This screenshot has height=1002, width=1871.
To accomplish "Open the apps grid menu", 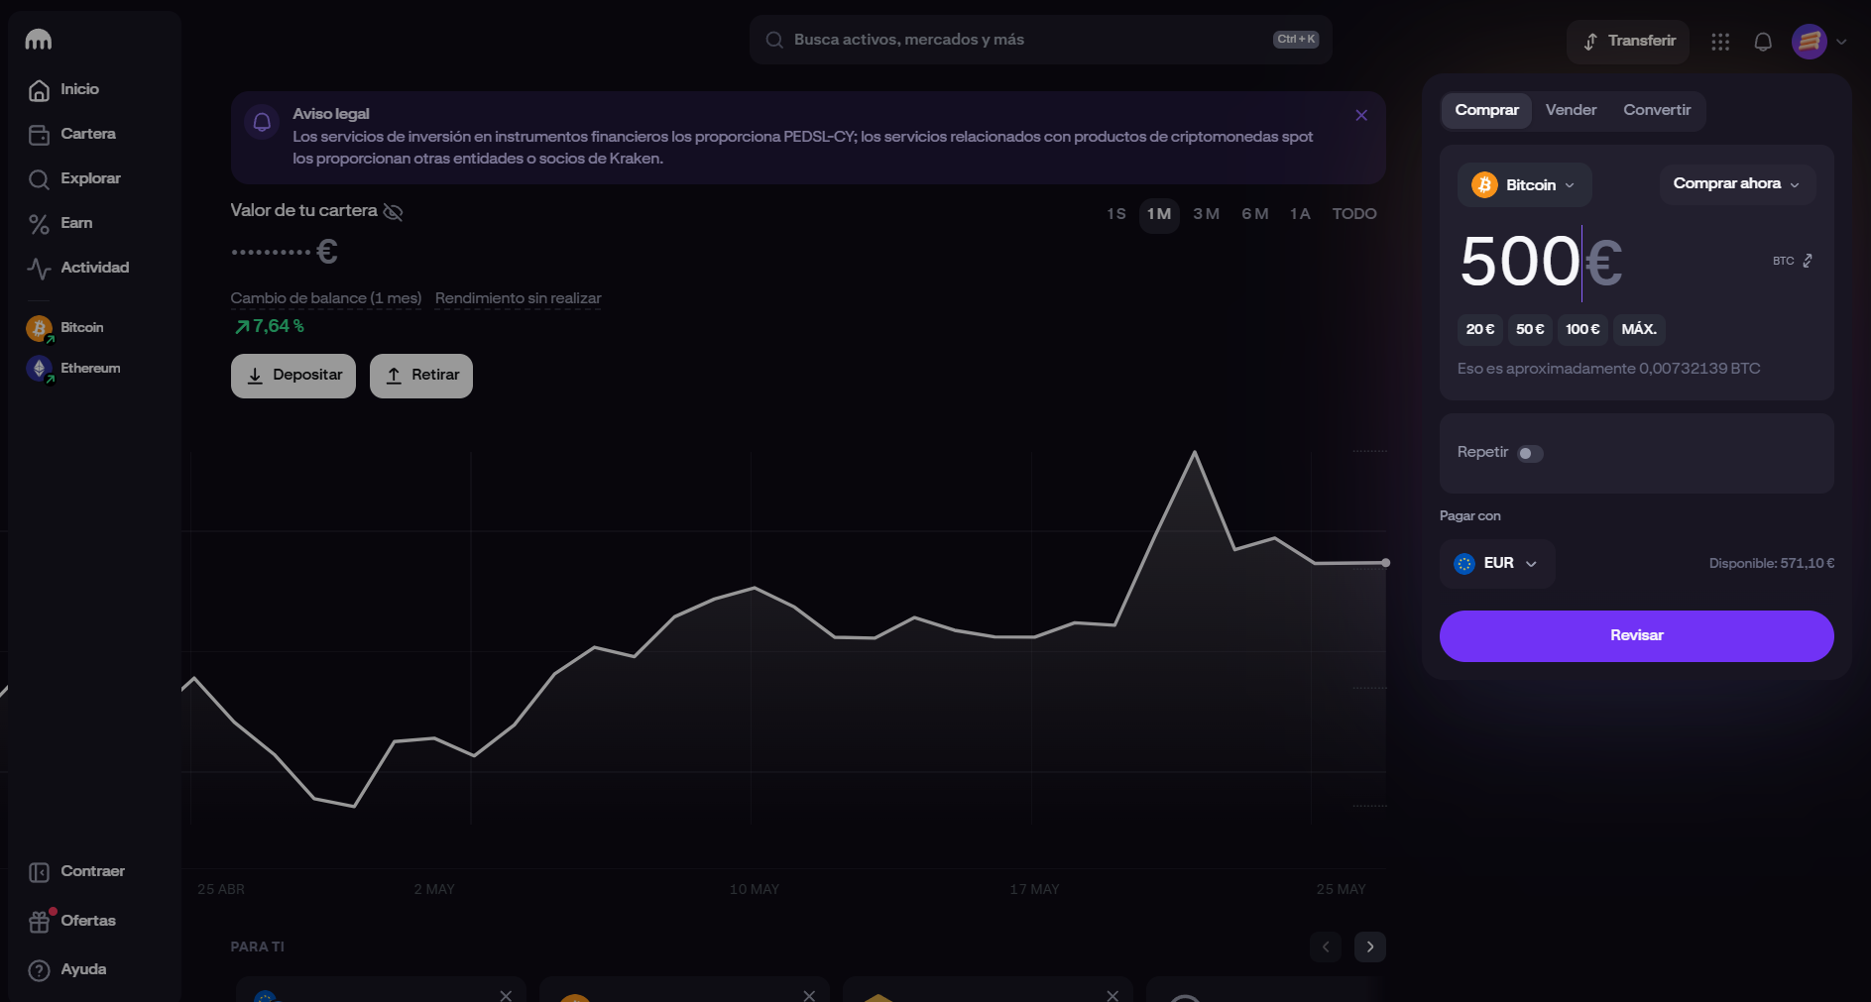I will click(x=1720, y=42).
